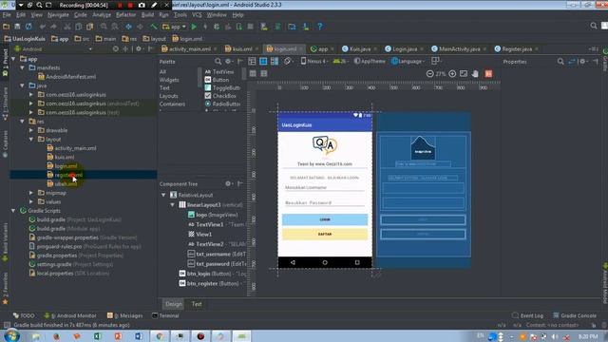Search Properties panel magnifier icon
Image resolution: width=608 pixels, height=342 pixels.
point(560,61)
